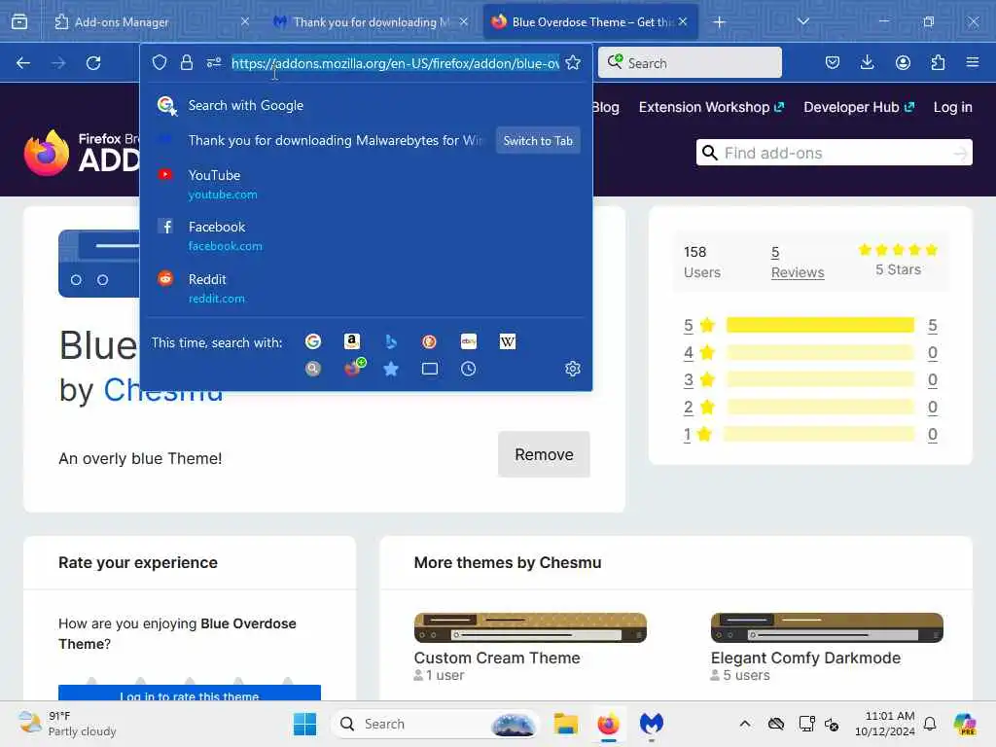This screenshot has width=996, height=747.
Task: Bookmark this page with star icon
Action: tap(573, 62)
